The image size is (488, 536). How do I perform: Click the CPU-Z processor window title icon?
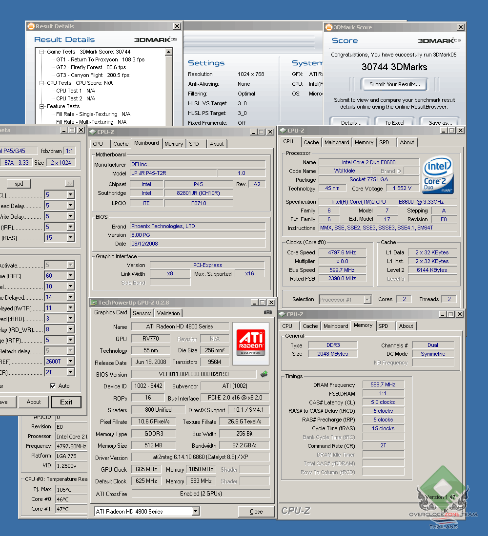[283, 131]
